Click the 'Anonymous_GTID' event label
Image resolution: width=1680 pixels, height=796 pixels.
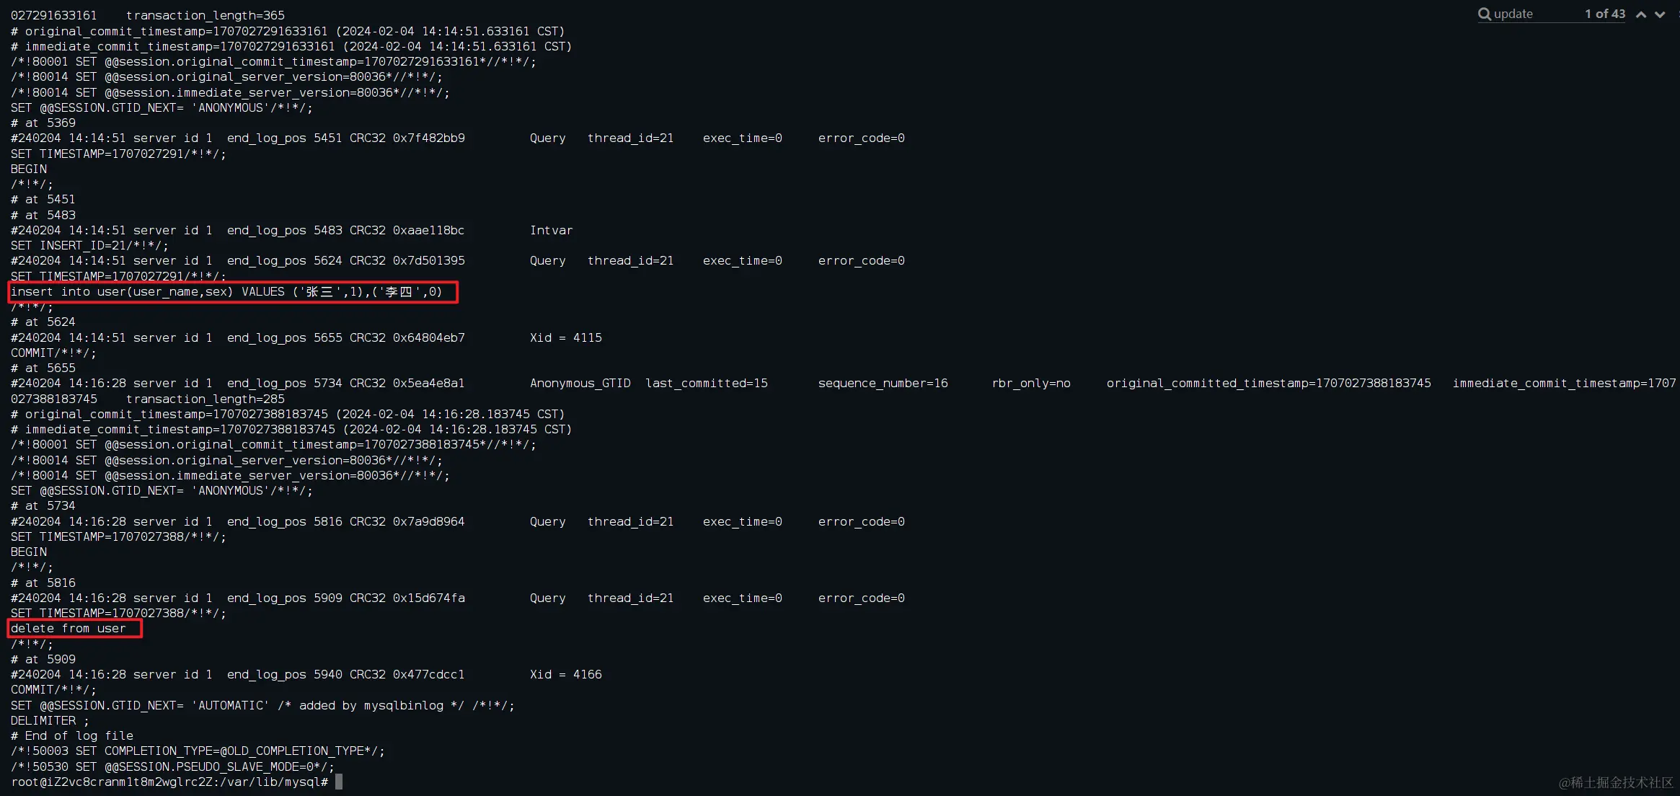point(580,383)
